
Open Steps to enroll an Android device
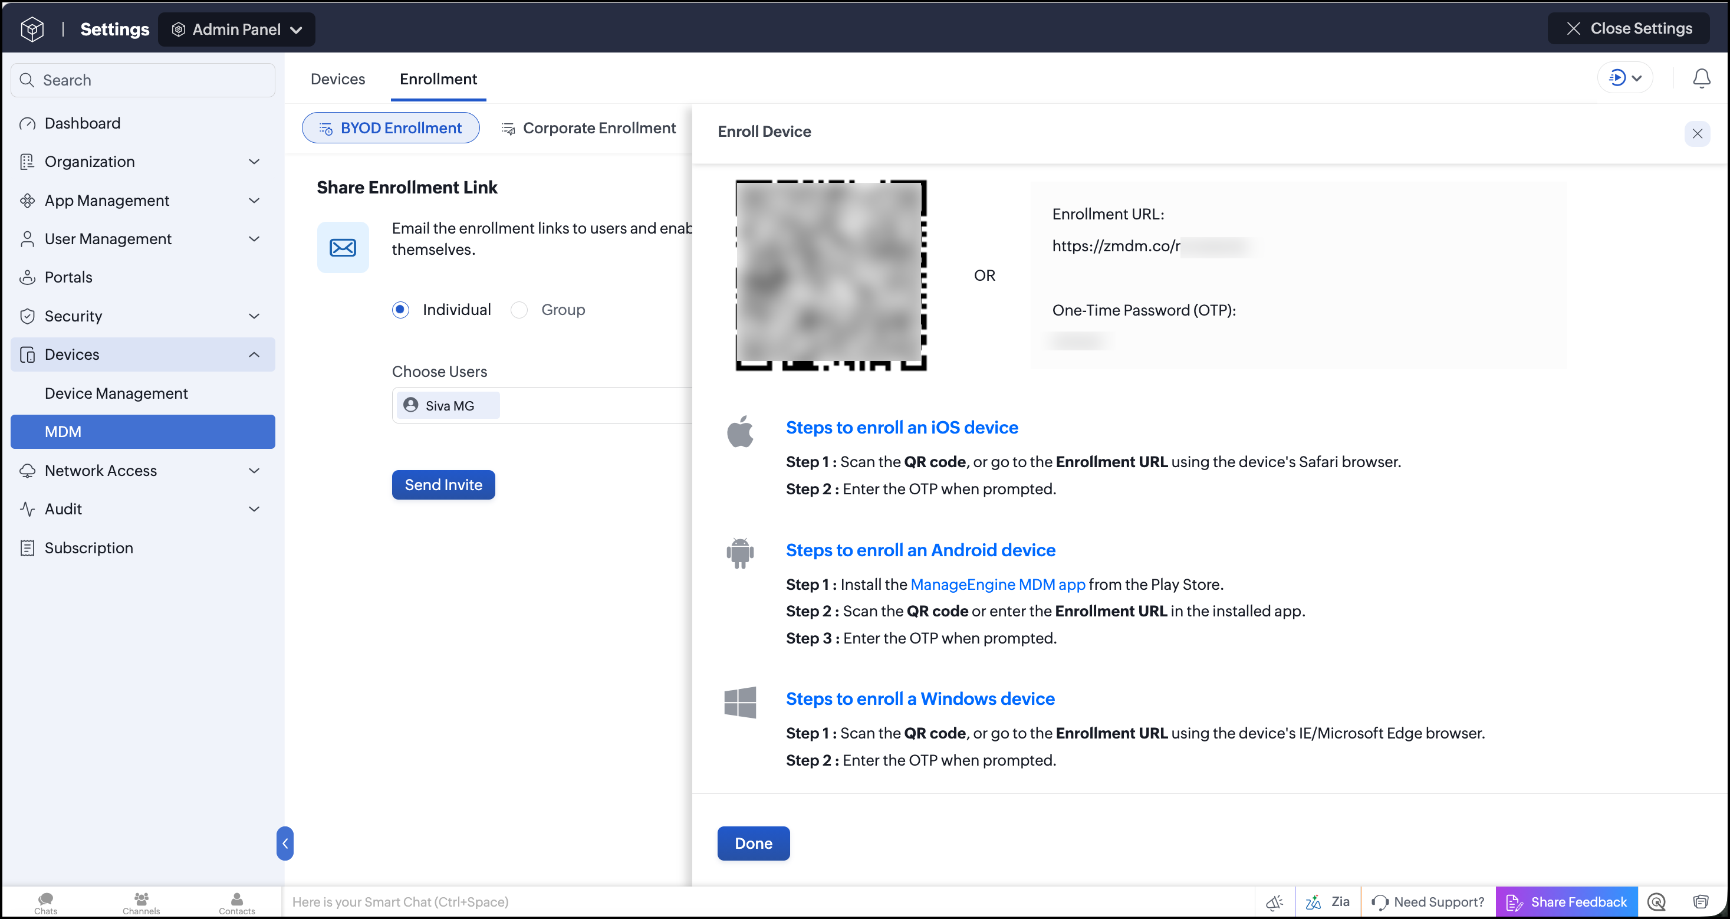(x=921, y=550)
